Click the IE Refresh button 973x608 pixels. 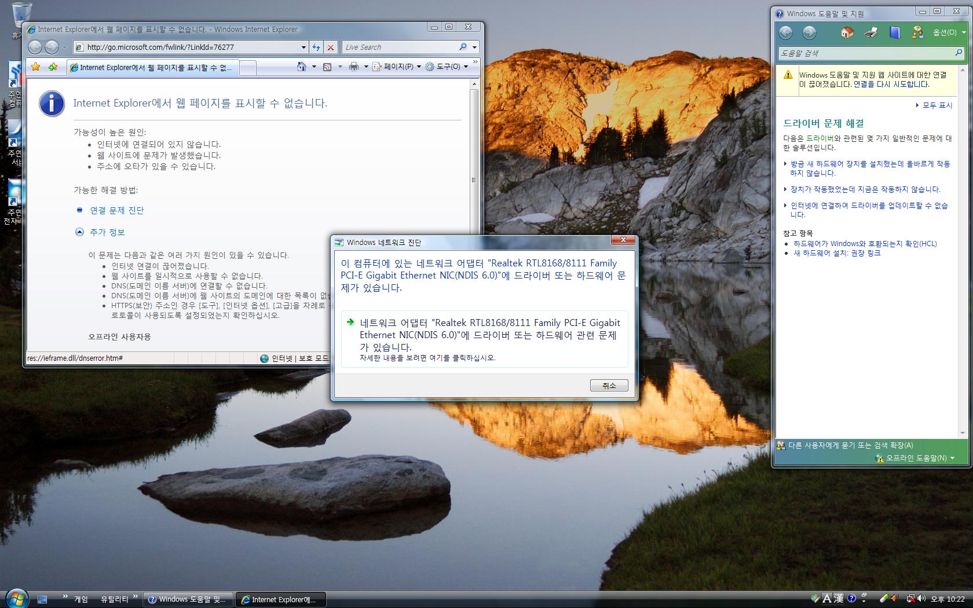click(x=316, y=47)
